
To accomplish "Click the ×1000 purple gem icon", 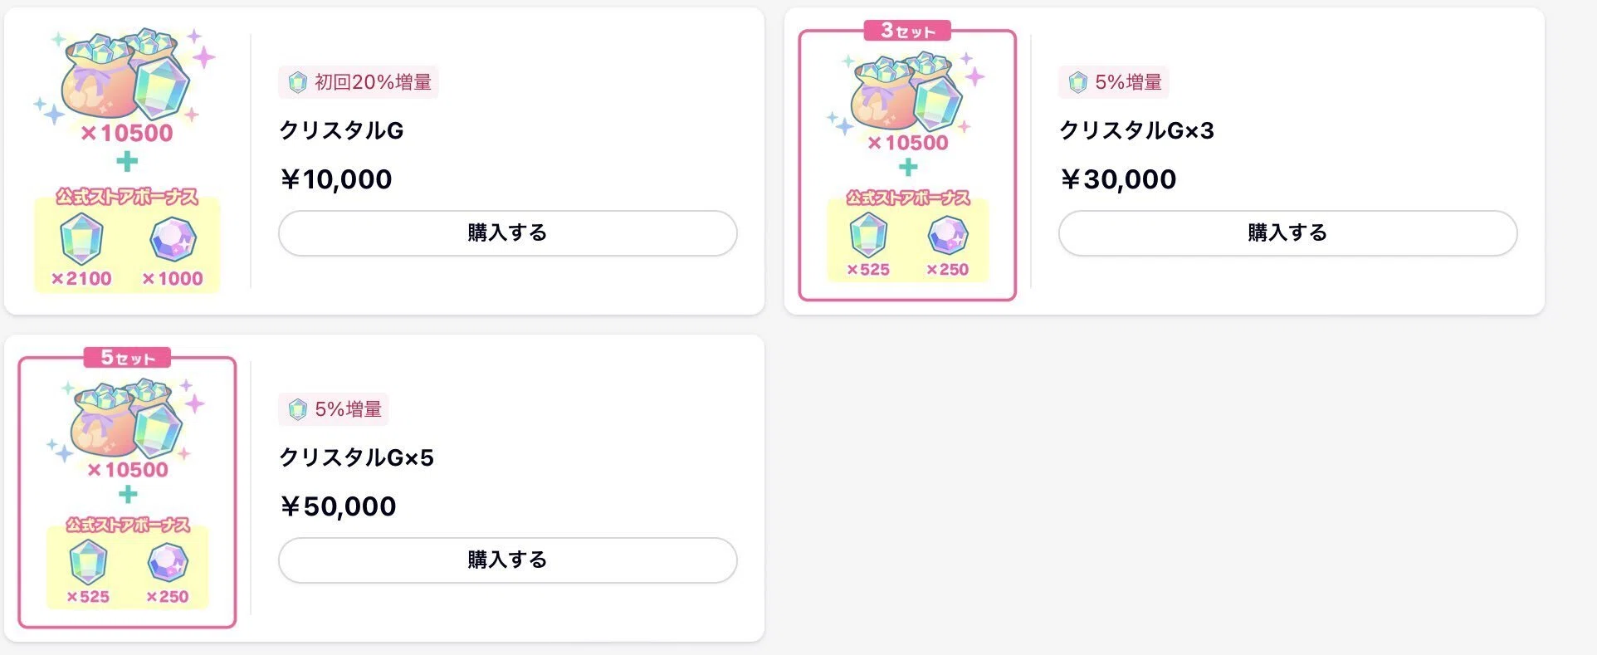I will 173,239.
